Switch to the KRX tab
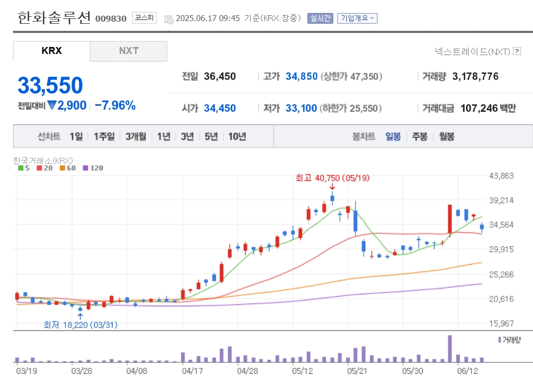 coord(51,51)
